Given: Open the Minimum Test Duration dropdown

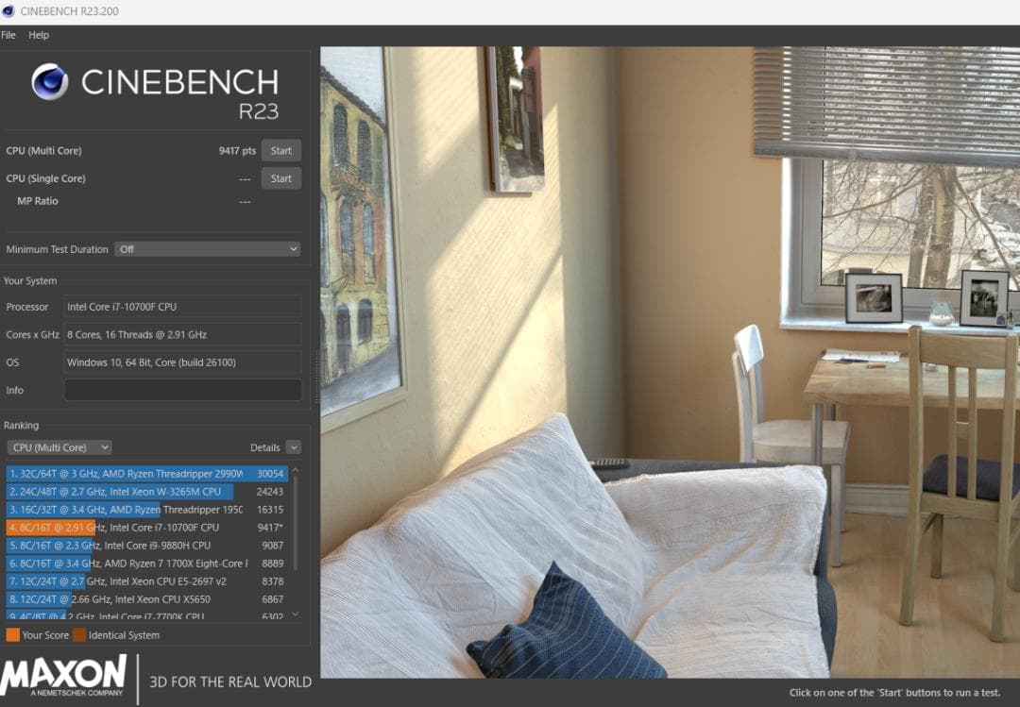Looking at the screenshot, I should coord(208,249).
